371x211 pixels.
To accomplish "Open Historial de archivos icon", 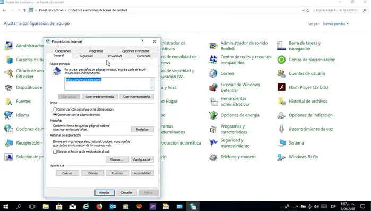I will click(281, 102).
